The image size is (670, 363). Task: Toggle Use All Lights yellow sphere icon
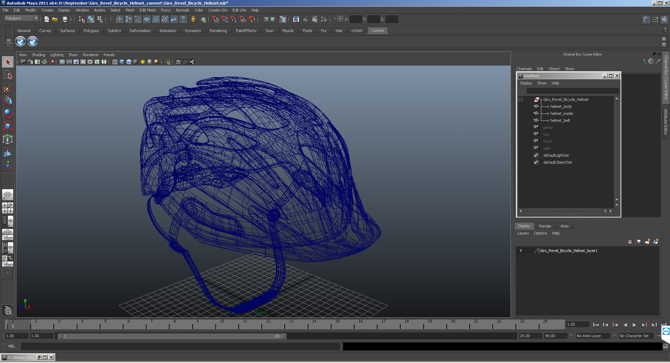[x=143, y=62]
